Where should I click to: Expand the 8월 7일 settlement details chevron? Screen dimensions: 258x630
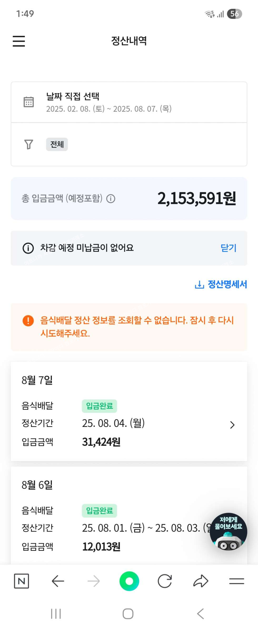(x=232, y=425)
